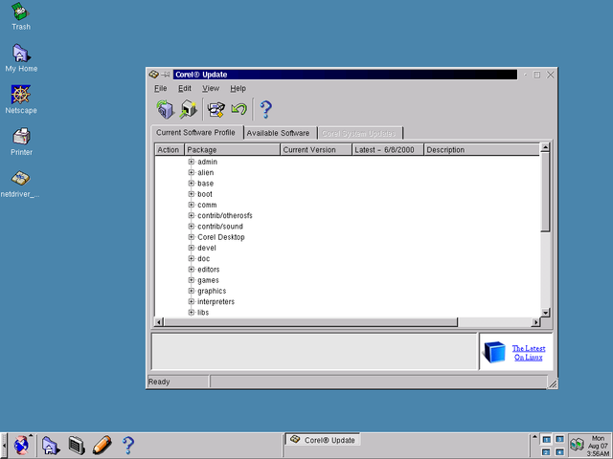Select the My Home desktop icon
613x459 pixels.
(21, 58)
